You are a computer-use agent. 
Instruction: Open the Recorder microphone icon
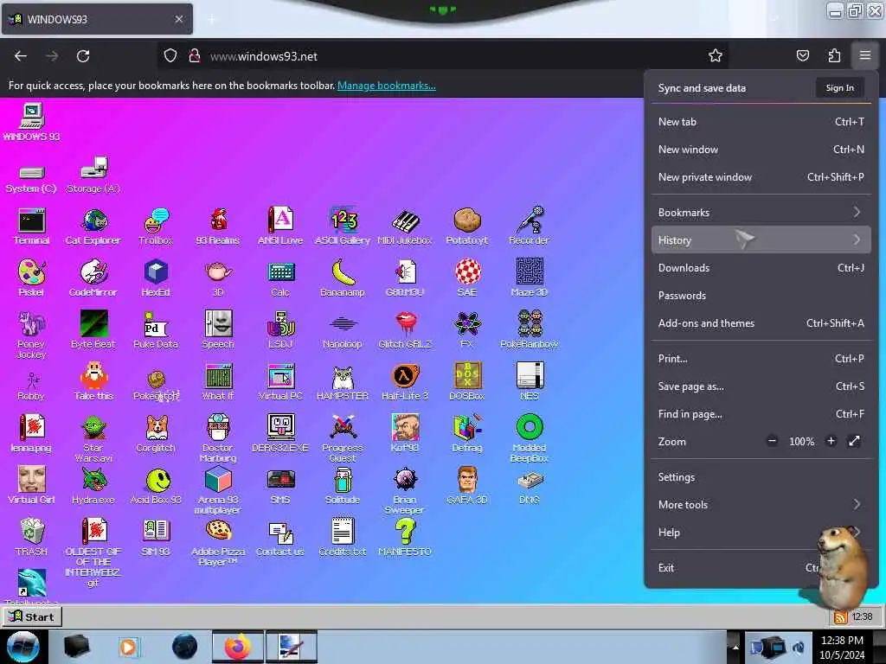[x=529, y=226]
